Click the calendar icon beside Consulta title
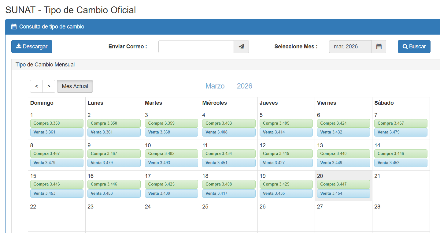This screenshot has width=440, height=233. (x=14, y=27)
